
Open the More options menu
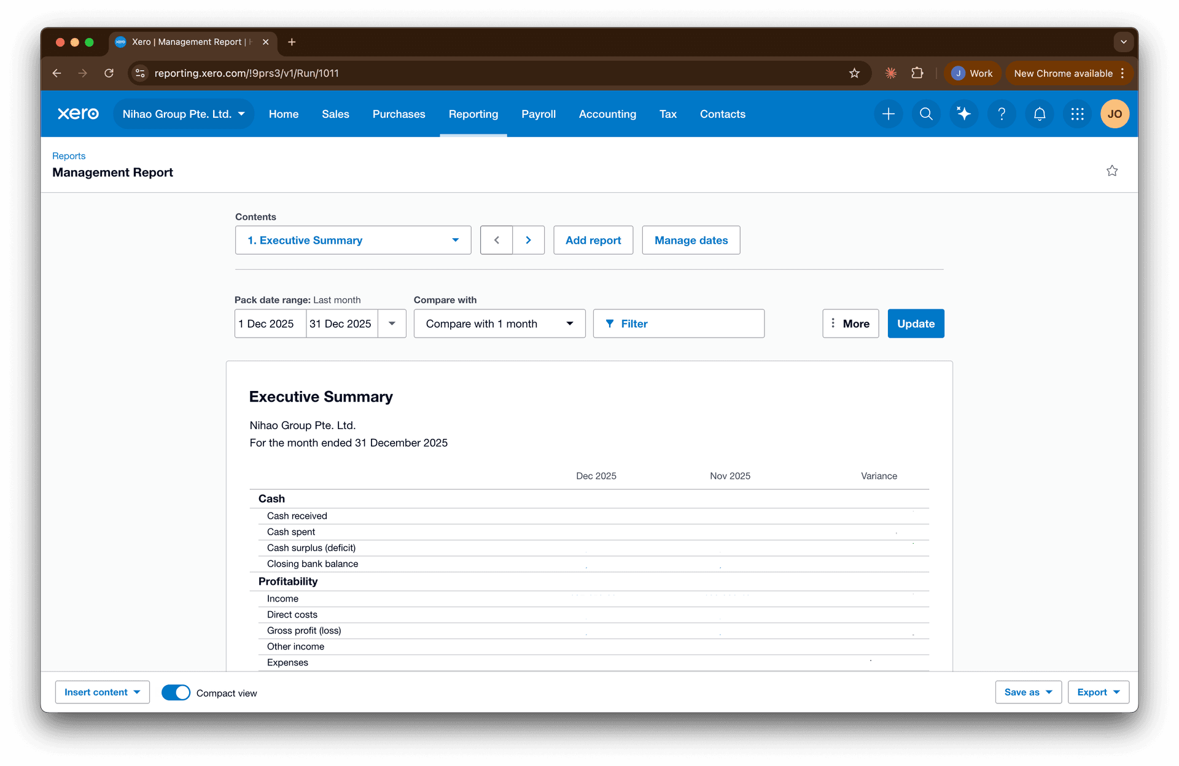point(850,323)
